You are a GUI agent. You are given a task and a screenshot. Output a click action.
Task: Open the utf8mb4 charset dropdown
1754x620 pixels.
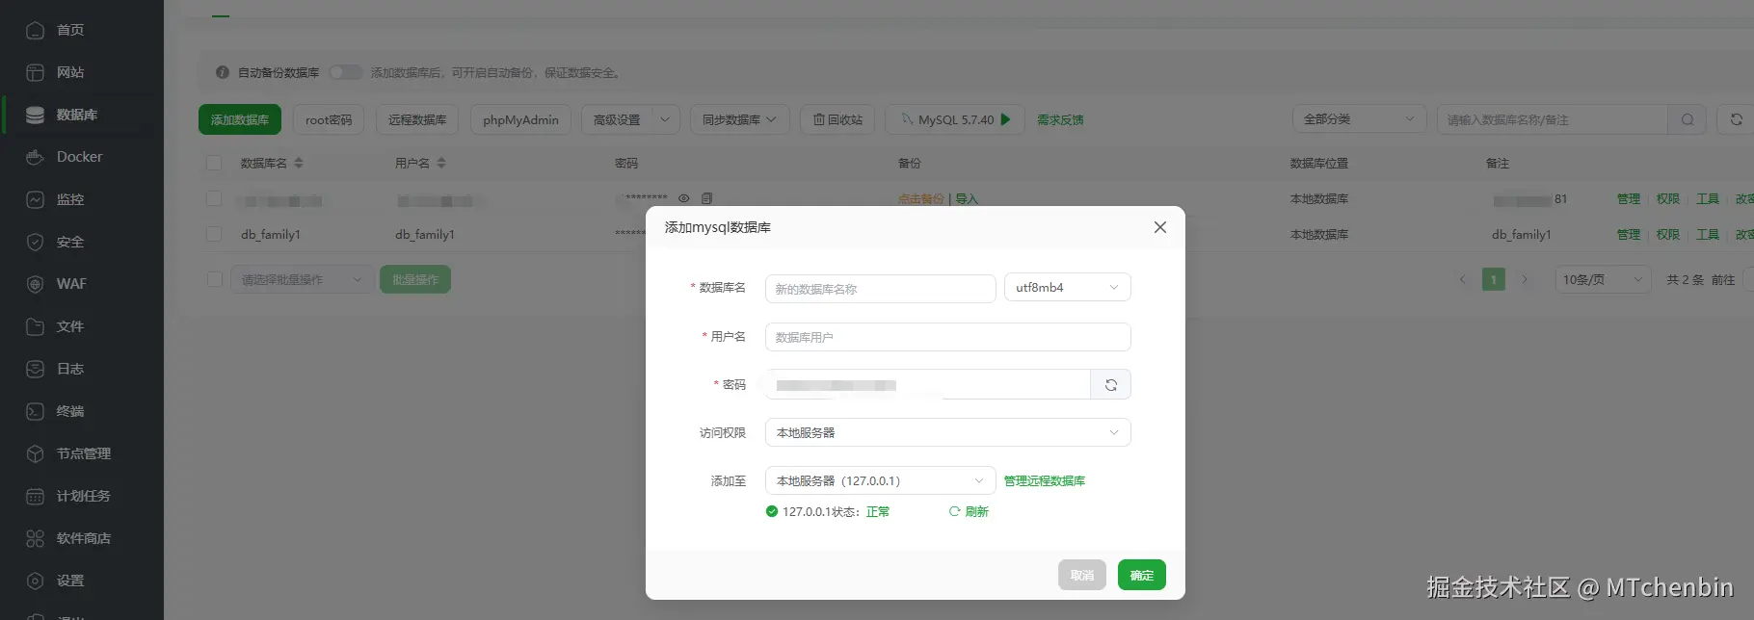coord(1067,287)
